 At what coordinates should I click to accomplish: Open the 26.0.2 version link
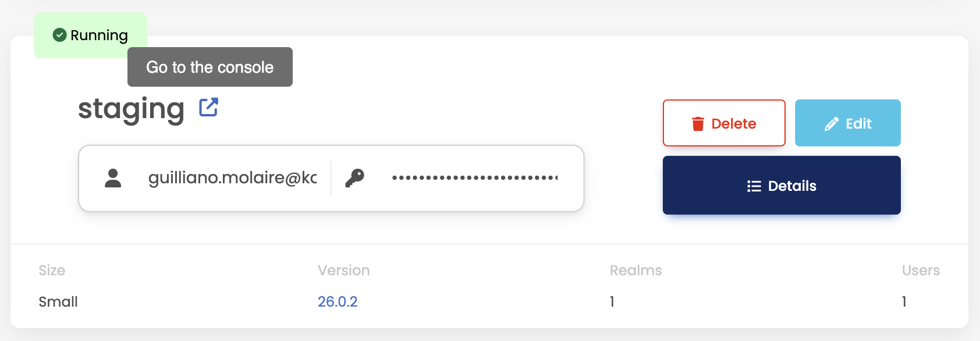(338, 301)
